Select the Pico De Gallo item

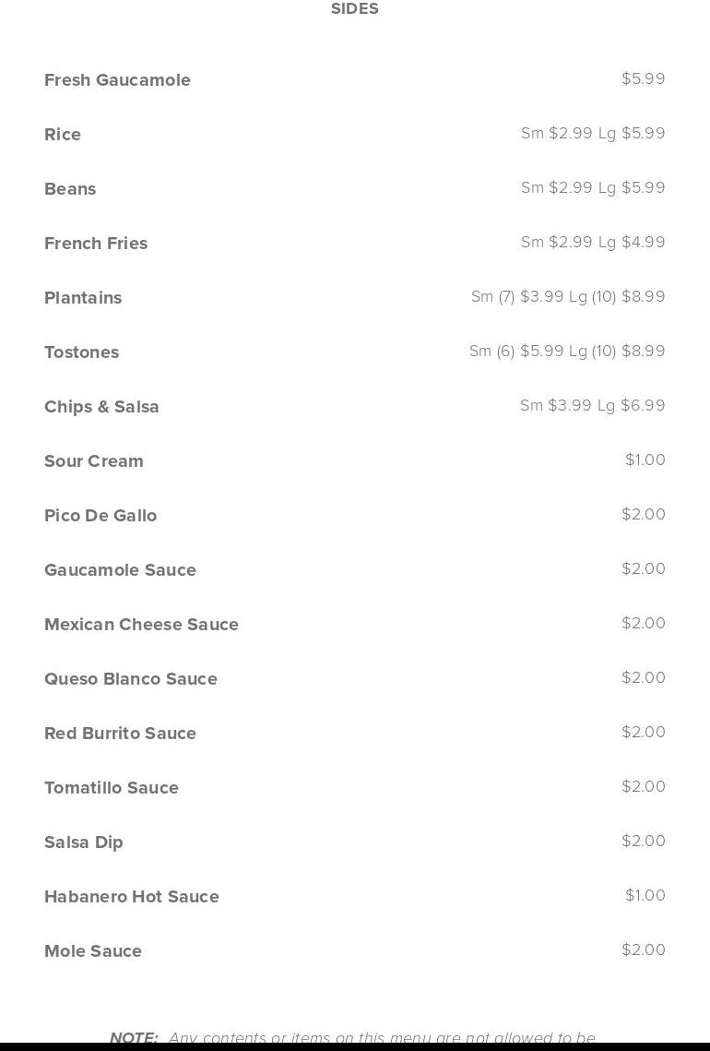pos(101,516)
